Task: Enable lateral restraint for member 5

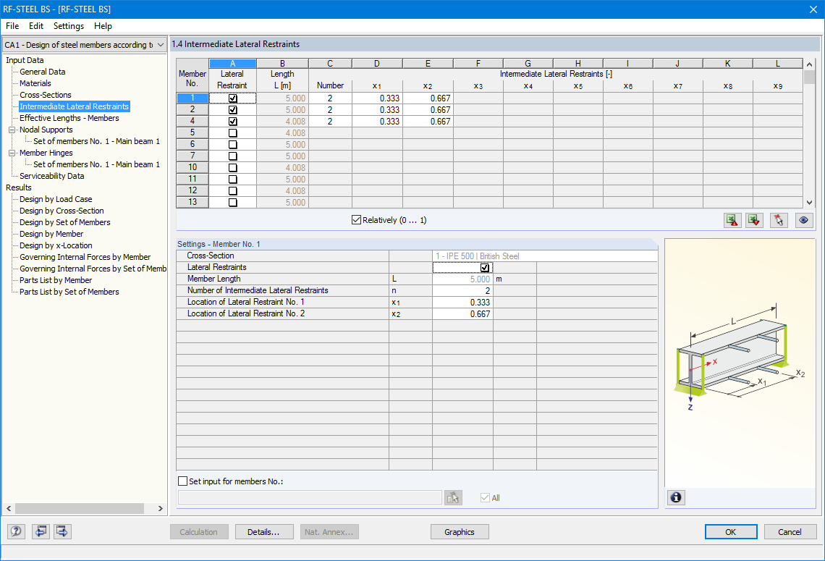Action: click(232, 133)
